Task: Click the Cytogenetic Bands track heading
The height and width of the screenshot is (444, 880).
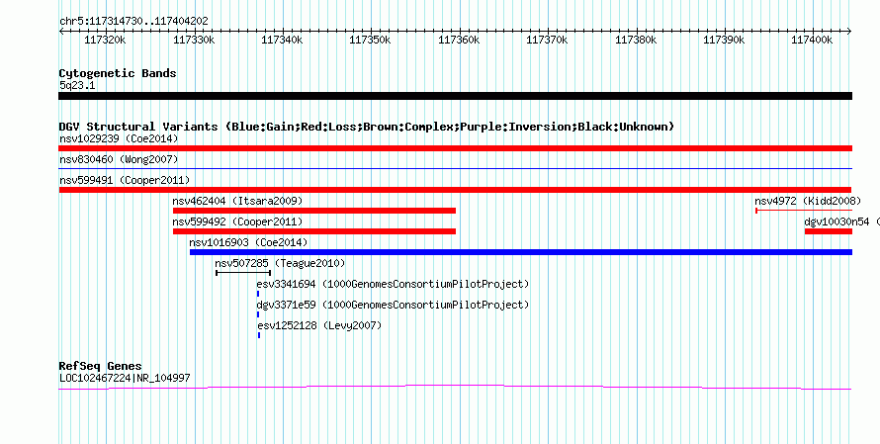Action: pos(118,73)
